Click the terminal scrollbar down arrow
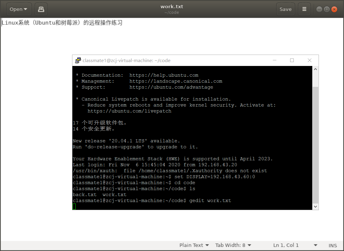The height and width of the screenshot is (251, 344). (x=315, y=207)
